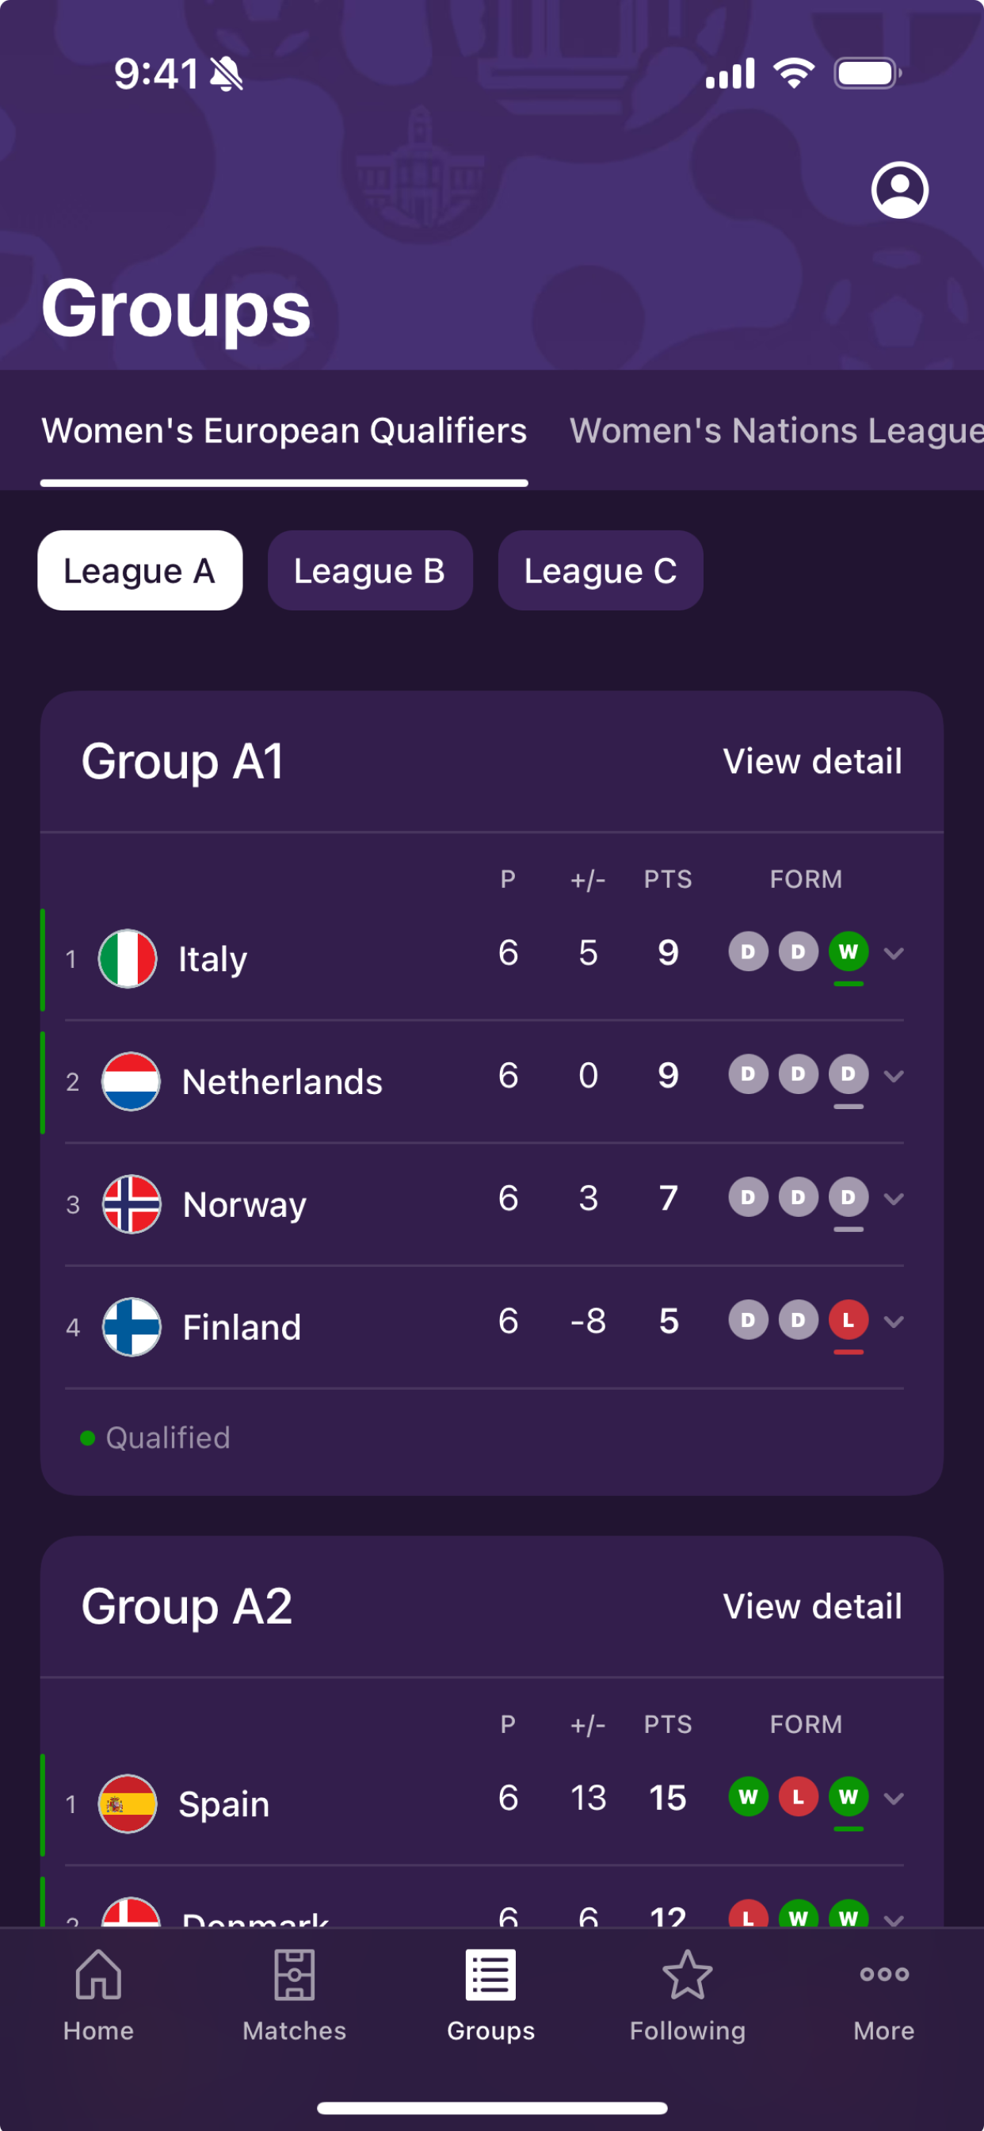Viewport: 984px width, 2131px height.
Task: Tap the Italy flag icon
Action: [x=128, y=958]
